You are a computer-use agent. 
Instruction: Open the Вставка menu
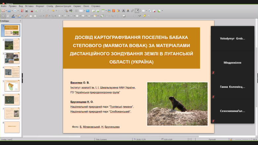29,6
